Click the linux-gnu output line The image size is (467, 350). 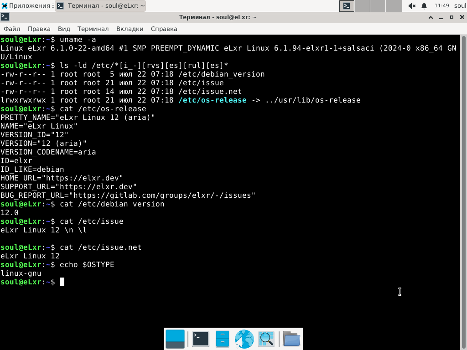pos(21,273)
